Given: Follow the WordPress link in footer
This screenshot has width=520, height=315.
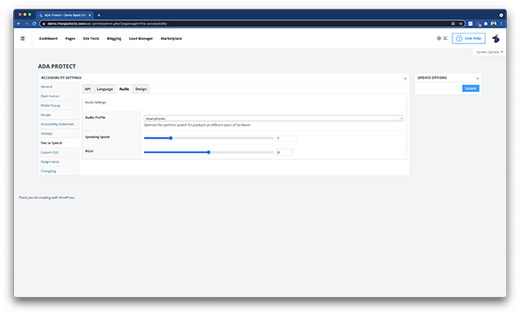Looking at the screenshot, I should (67, 197).
